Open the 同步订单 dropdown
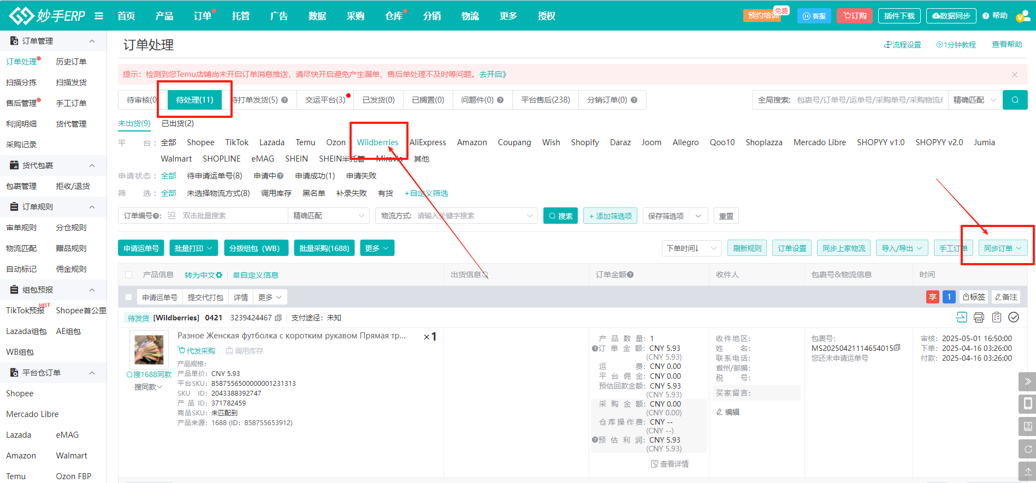Viewport: 1036px width, 483px height. point(1003,248)
